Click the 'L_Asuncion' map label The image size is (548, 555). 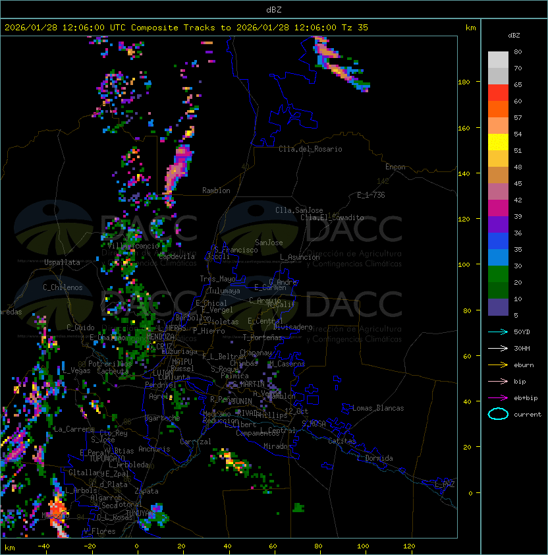(300, 257)
